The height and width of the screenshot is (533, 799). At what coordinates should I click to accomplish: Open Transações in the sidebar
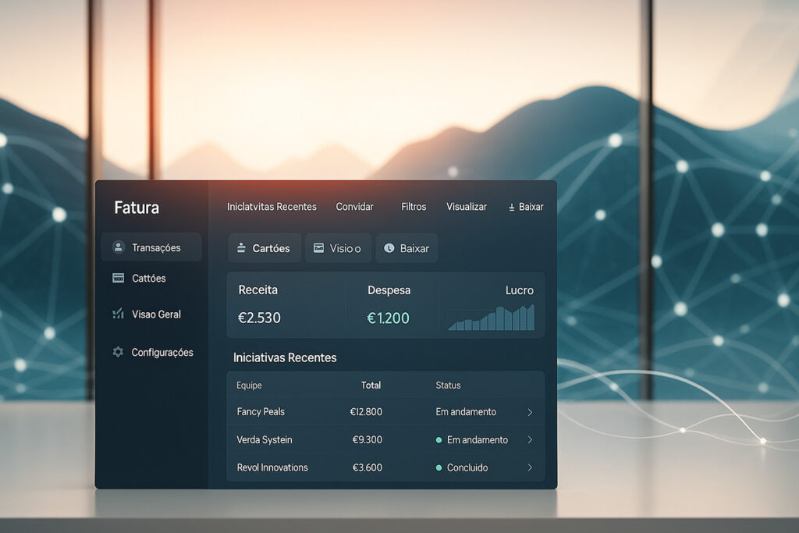(156, 247)
